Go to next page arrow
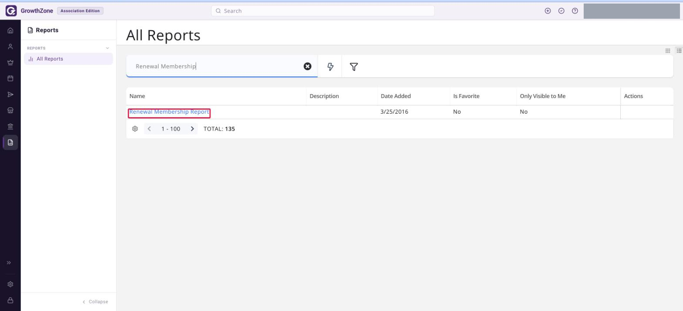This screenshot has height=311, width=683. [x=192, y=129]
